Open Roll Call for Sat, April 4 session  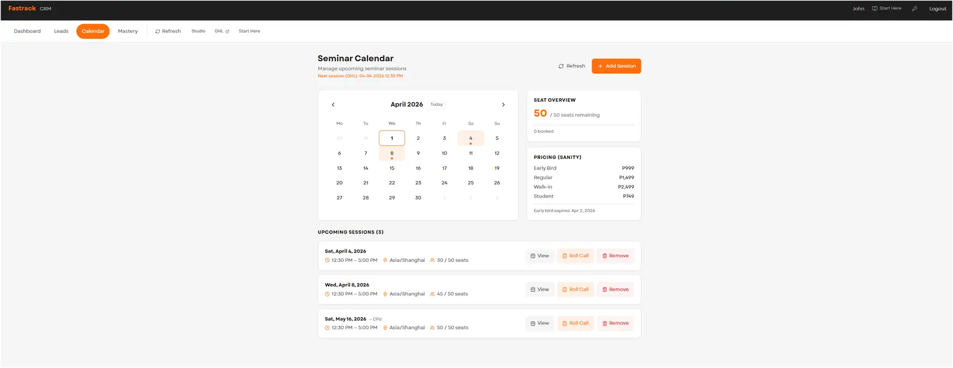[x=575, y=256]
